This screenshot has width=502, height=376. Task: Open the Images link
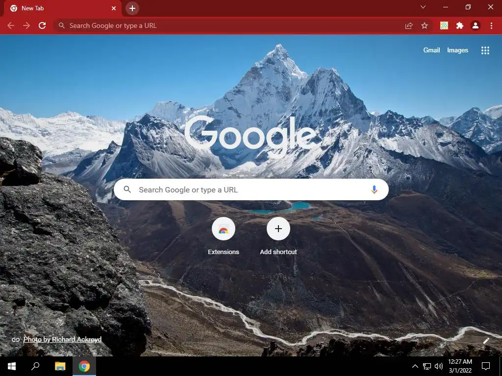(457, 50)
